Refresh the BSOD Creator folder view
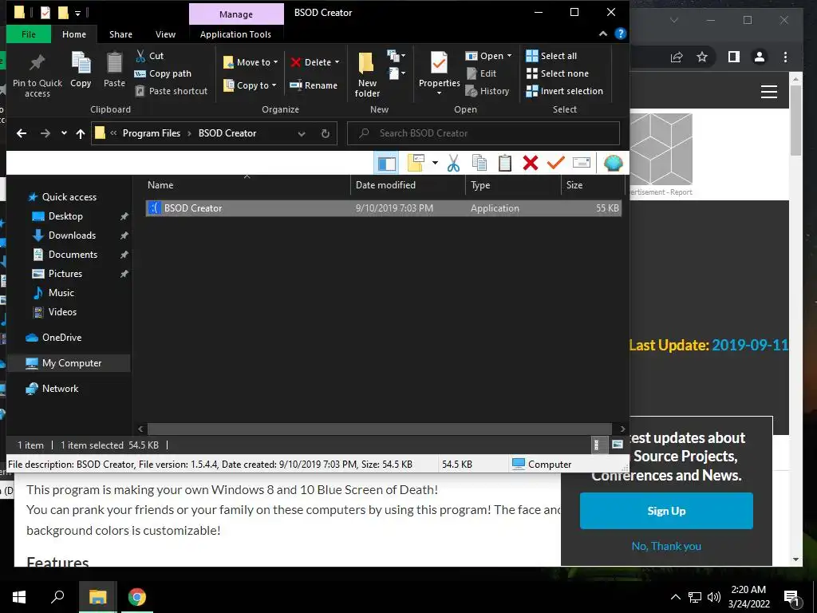The image size is (817, 613). coord(326,133)
